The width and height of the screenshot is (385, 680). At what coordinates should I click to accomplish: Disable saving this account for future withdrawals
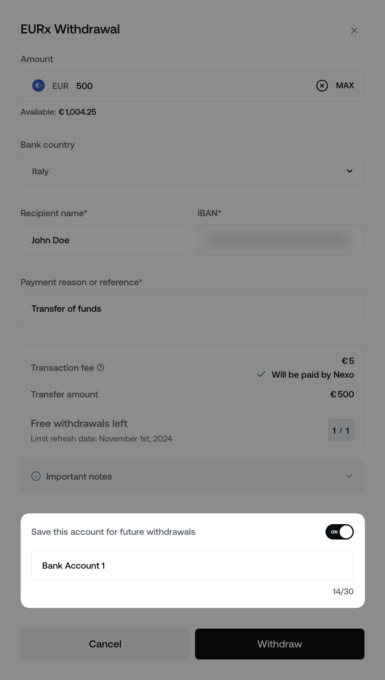339,532
